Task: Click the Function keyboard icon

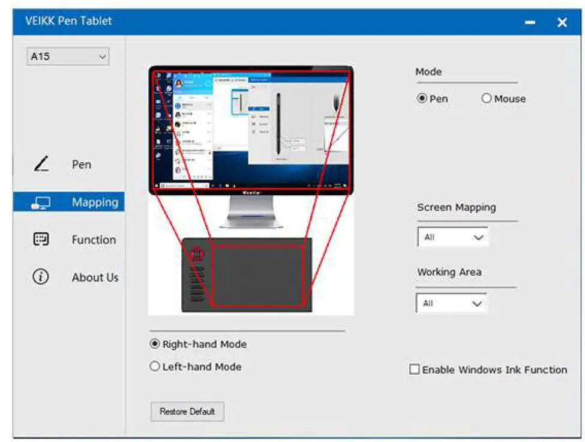Action: (x=41, y=240)
